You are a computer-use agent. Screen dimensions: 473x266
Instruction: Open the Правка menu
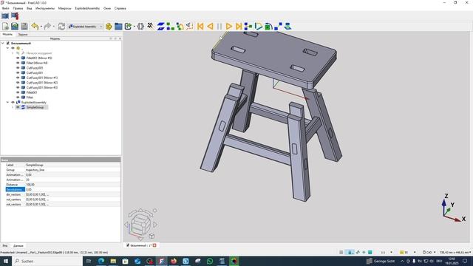(x=18, y=8)
